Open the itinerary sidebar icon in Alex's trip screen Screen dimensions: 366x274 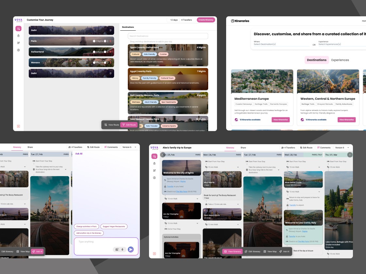(x=154, y=156)
